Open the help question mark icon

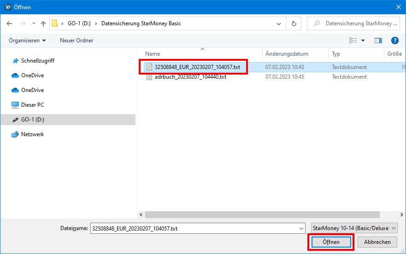tap(394, 40)
